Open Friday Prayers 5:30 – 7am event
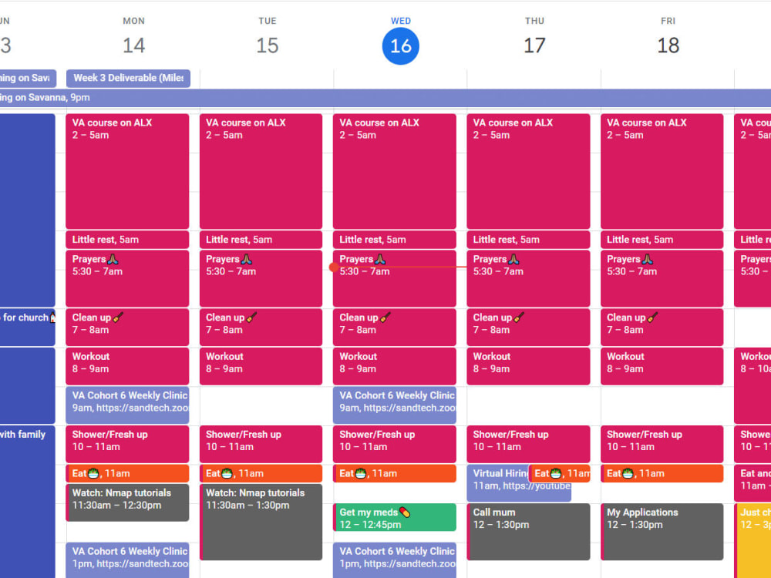This screenshot has width=771, height=578. coord(662,279)
